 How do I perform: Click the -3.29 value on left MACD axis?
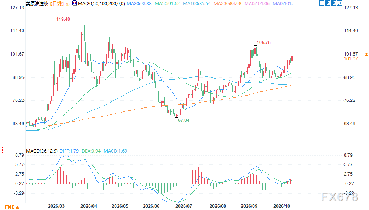point(19,193)
